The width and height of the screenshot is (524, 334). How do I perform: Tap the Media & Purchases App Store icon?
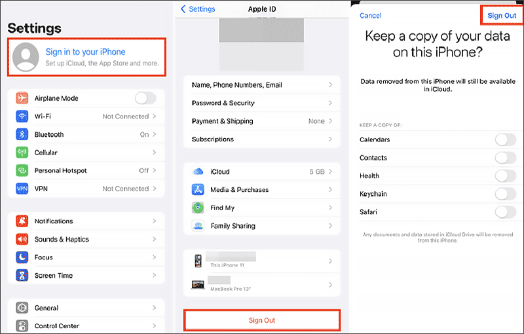pyautogui.click(x=198, y=189)
